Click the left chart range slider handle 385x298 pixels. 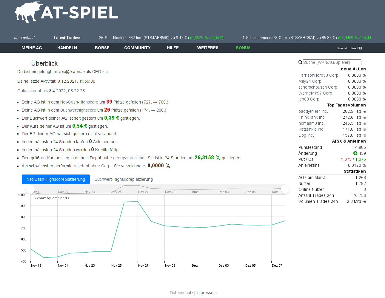pos(30,189)
